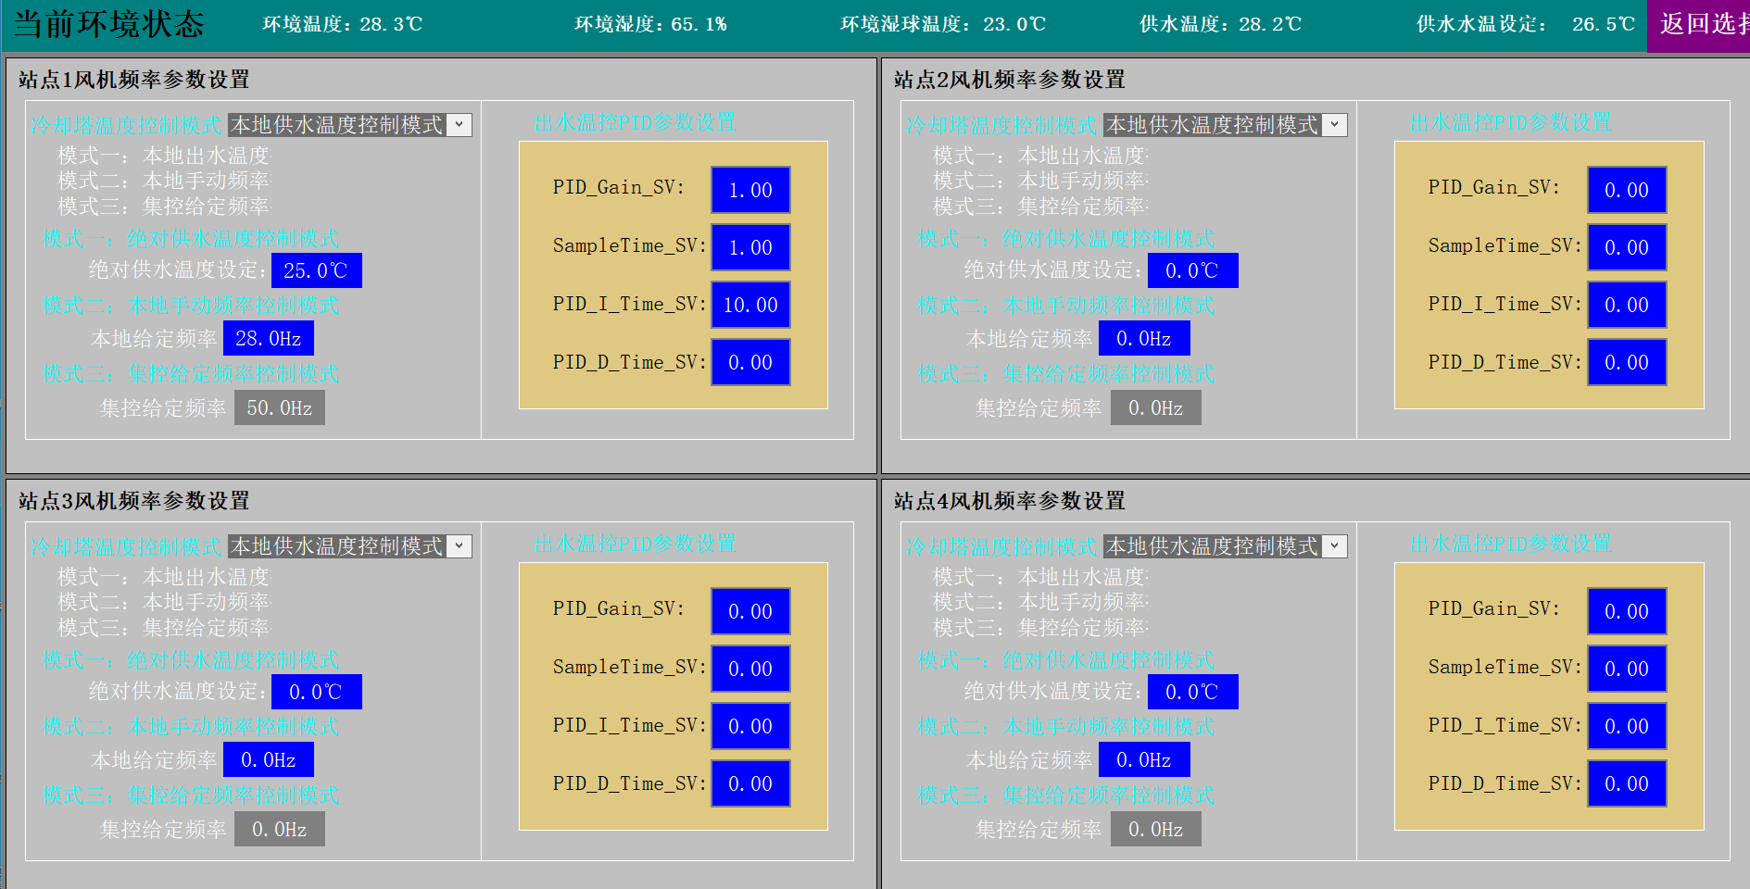The image size is (1750, 889).
Task: Edit Station 4 SampleTime_SV value field
Action: (1626, 669)
